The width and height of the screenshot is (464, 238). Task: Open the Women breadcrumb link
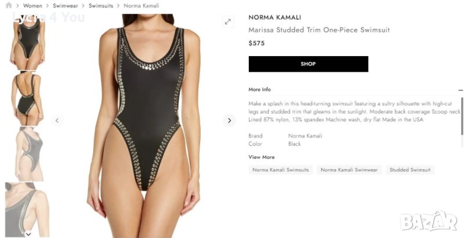[32, 6]
